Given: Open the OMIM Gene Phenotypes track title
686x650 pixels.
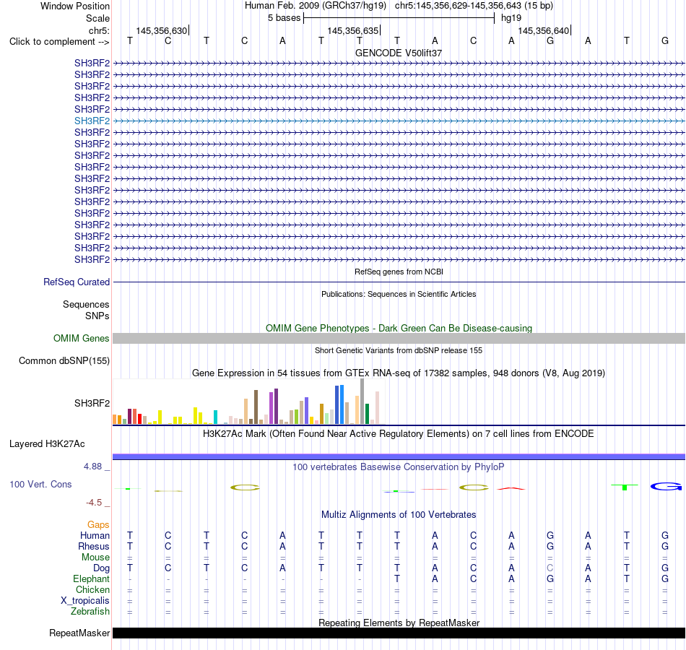Looking at the screenshot, I should [399, 329].
